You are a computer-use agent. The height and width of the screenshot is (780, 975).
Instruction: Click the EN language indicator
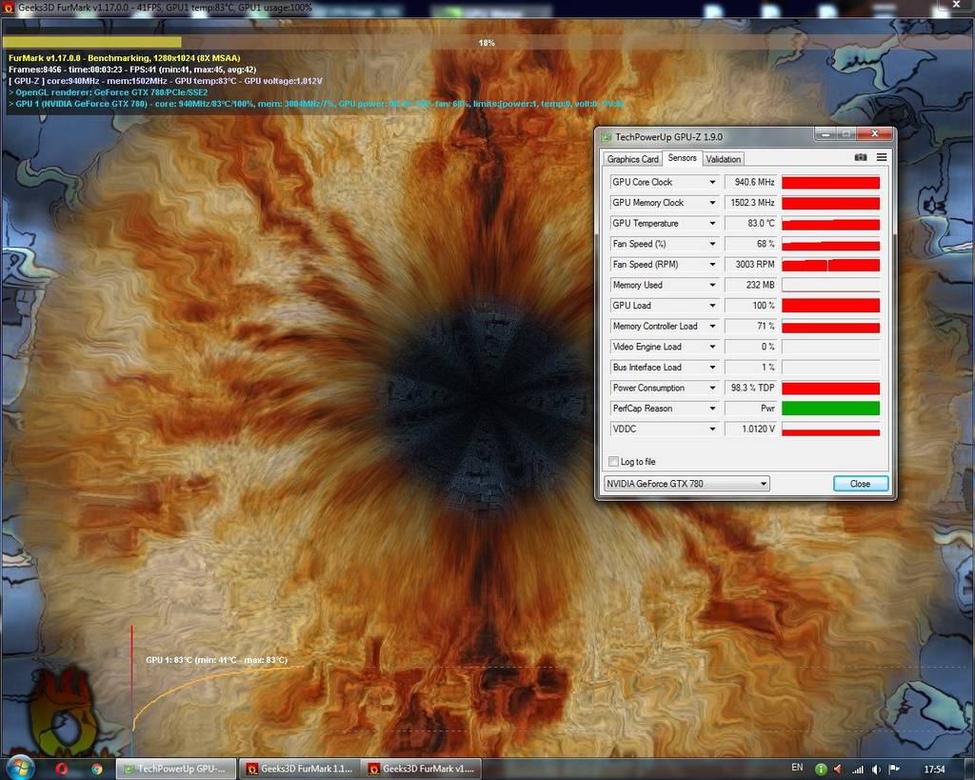point(797,768)
